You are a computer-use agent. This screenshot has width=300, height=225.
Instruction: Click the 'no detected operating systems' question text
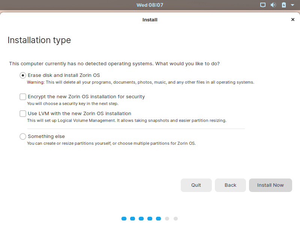tap(114, 64)
